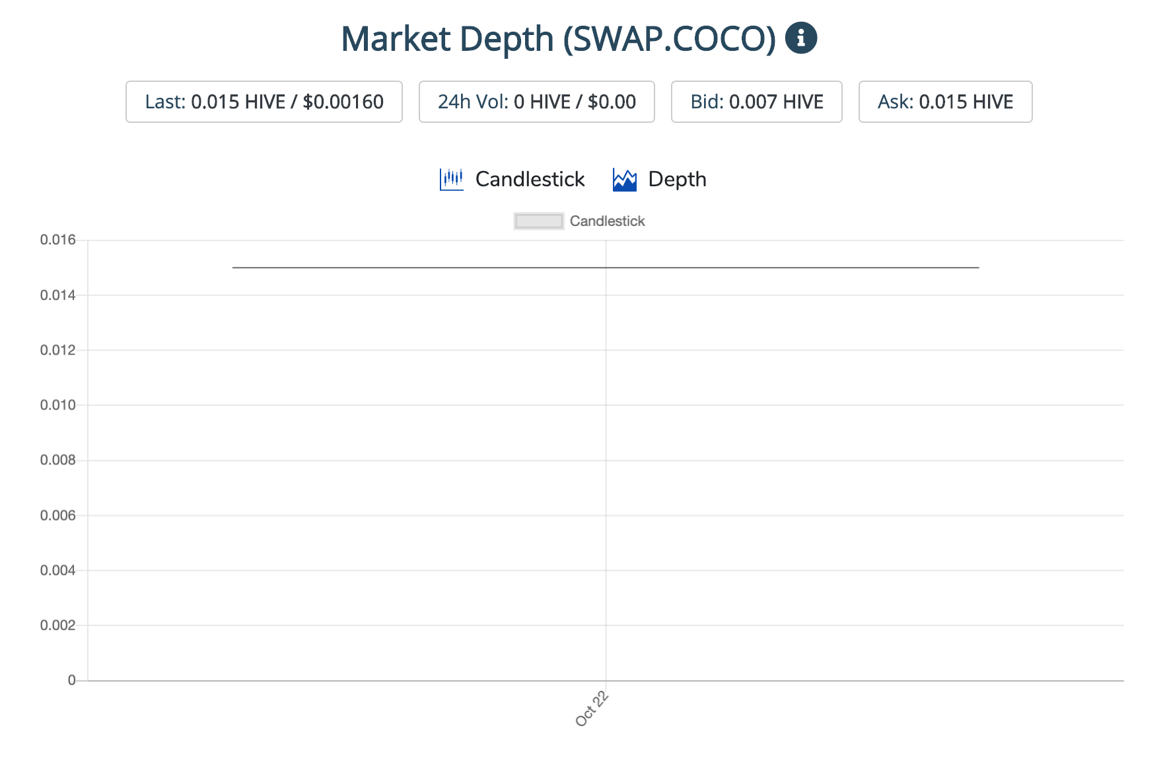This screenshot has width=1165, height=757.
Task: Click the Market Depth (SWAP.COCO) heading
Action: tap(558, 38)
